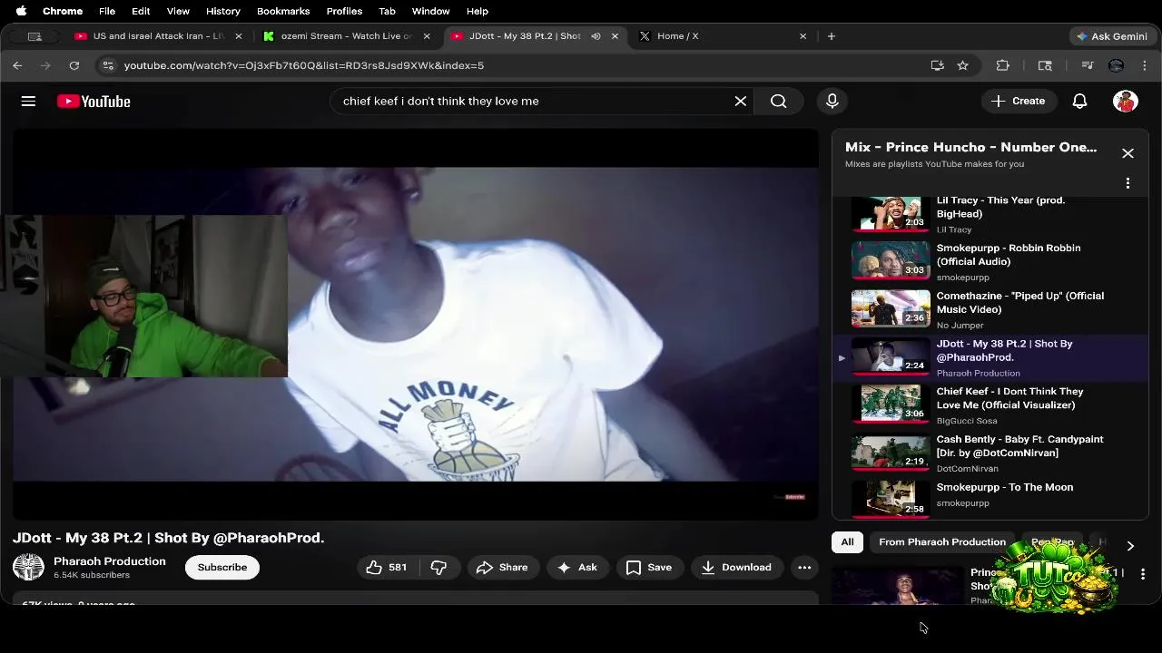Open the YouTube guide hamburger menu
This screenshot has width=1162, height=653.
coord(28,101)
